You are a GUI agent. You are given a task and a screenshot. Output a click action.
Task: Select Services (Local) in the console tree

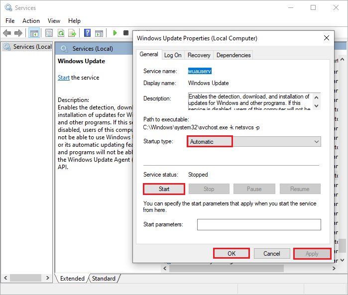(27, 47)
